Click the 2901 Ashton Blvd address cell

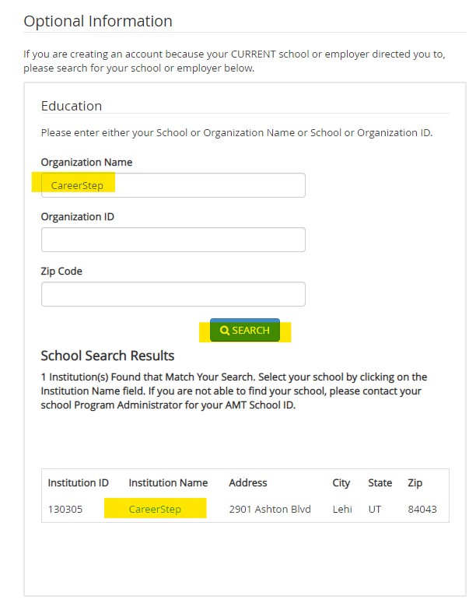(x=270, y=509)
